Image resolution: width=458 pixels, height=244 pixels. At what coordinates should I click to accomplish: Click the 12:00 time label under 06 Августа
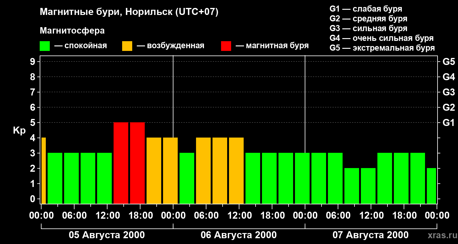[x=239, y=215]
